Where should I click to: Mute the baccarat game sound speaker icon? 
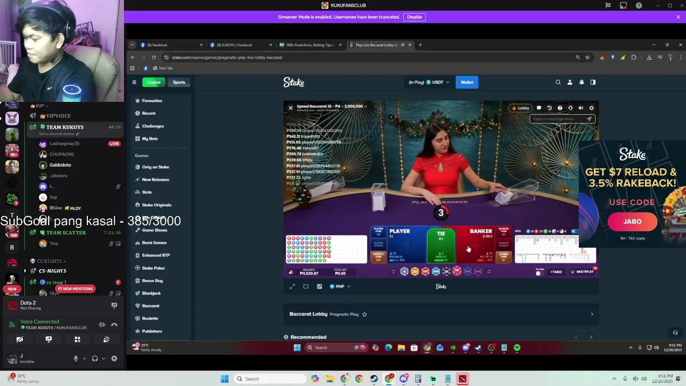[581, 108]
